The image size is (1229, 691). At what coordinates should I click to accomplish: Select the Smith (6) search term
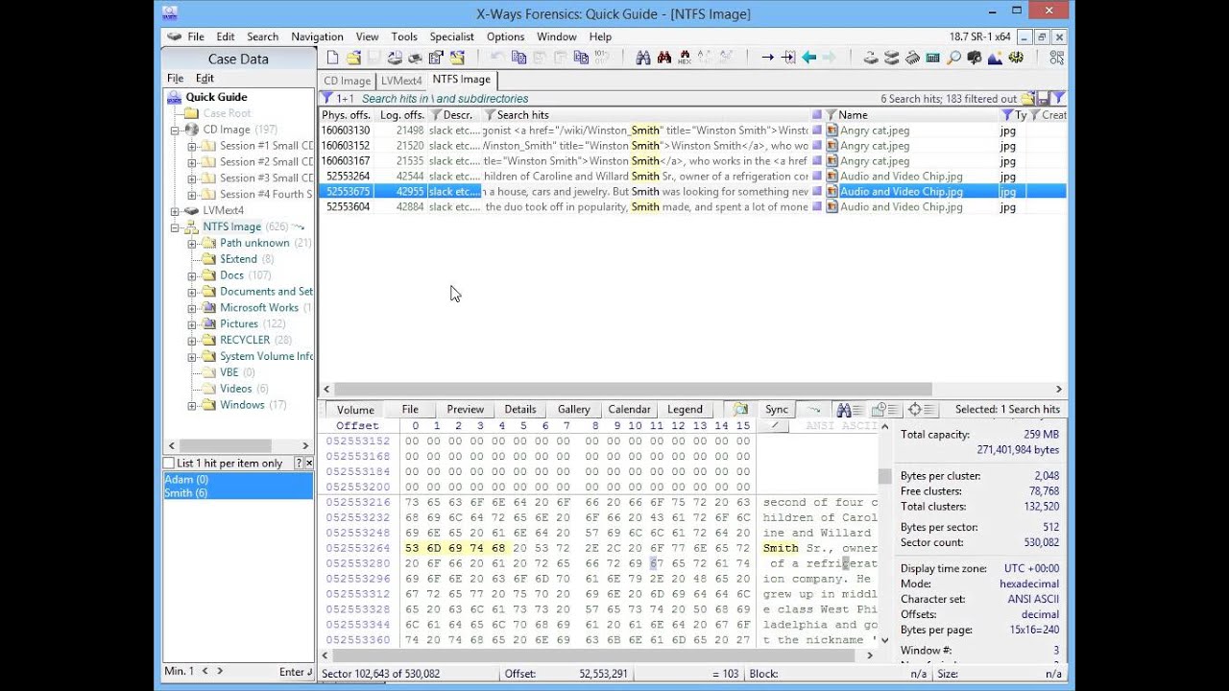238,493
